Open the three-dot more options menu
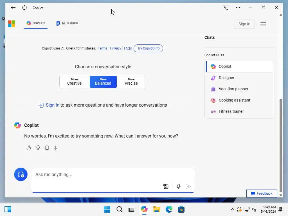The height and width of the screenshot is (216, 288). coord(238,8)
